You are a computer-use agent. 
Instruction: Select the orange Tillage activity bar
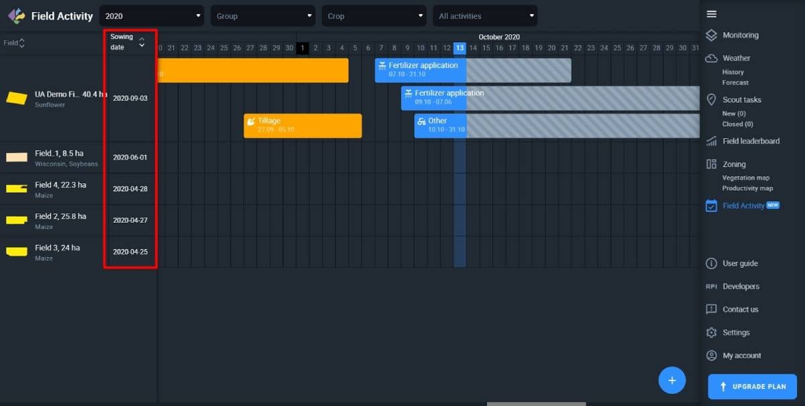[x=303, y=125]
